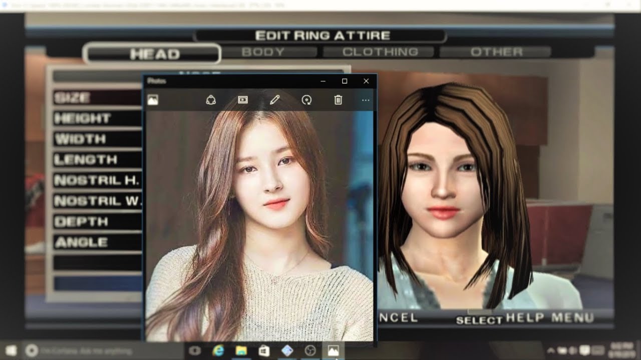Maximize the Photos window
Image resolution: width=641 pixels, height=360 pixels.
(345, 81)
